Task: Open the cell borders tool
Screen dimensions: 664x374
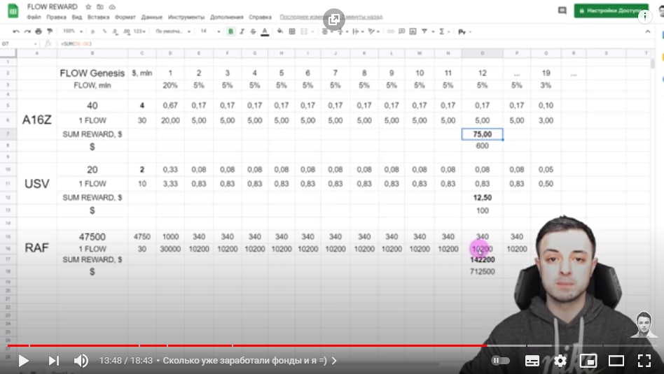Action: tap(292, 31)
